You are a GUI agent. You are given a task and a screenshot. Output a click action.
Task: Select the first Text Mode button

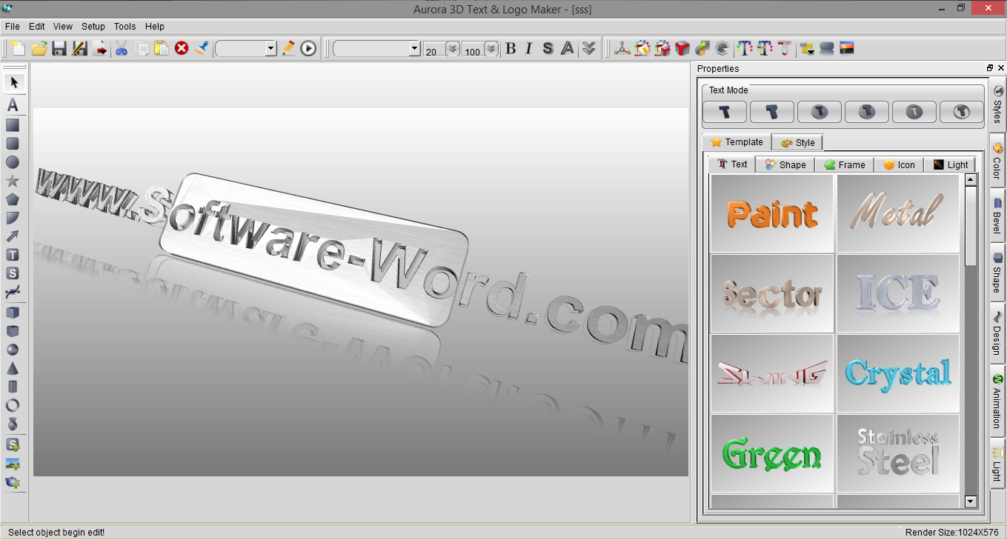click(x=725, y=112)
